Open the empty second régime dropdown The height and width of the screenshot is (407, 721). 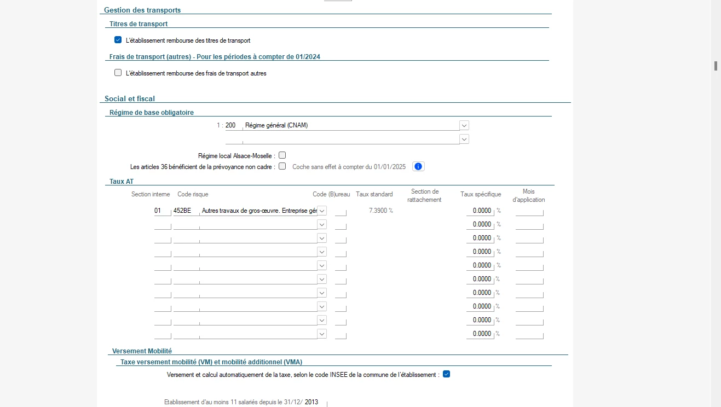[464, 139]
